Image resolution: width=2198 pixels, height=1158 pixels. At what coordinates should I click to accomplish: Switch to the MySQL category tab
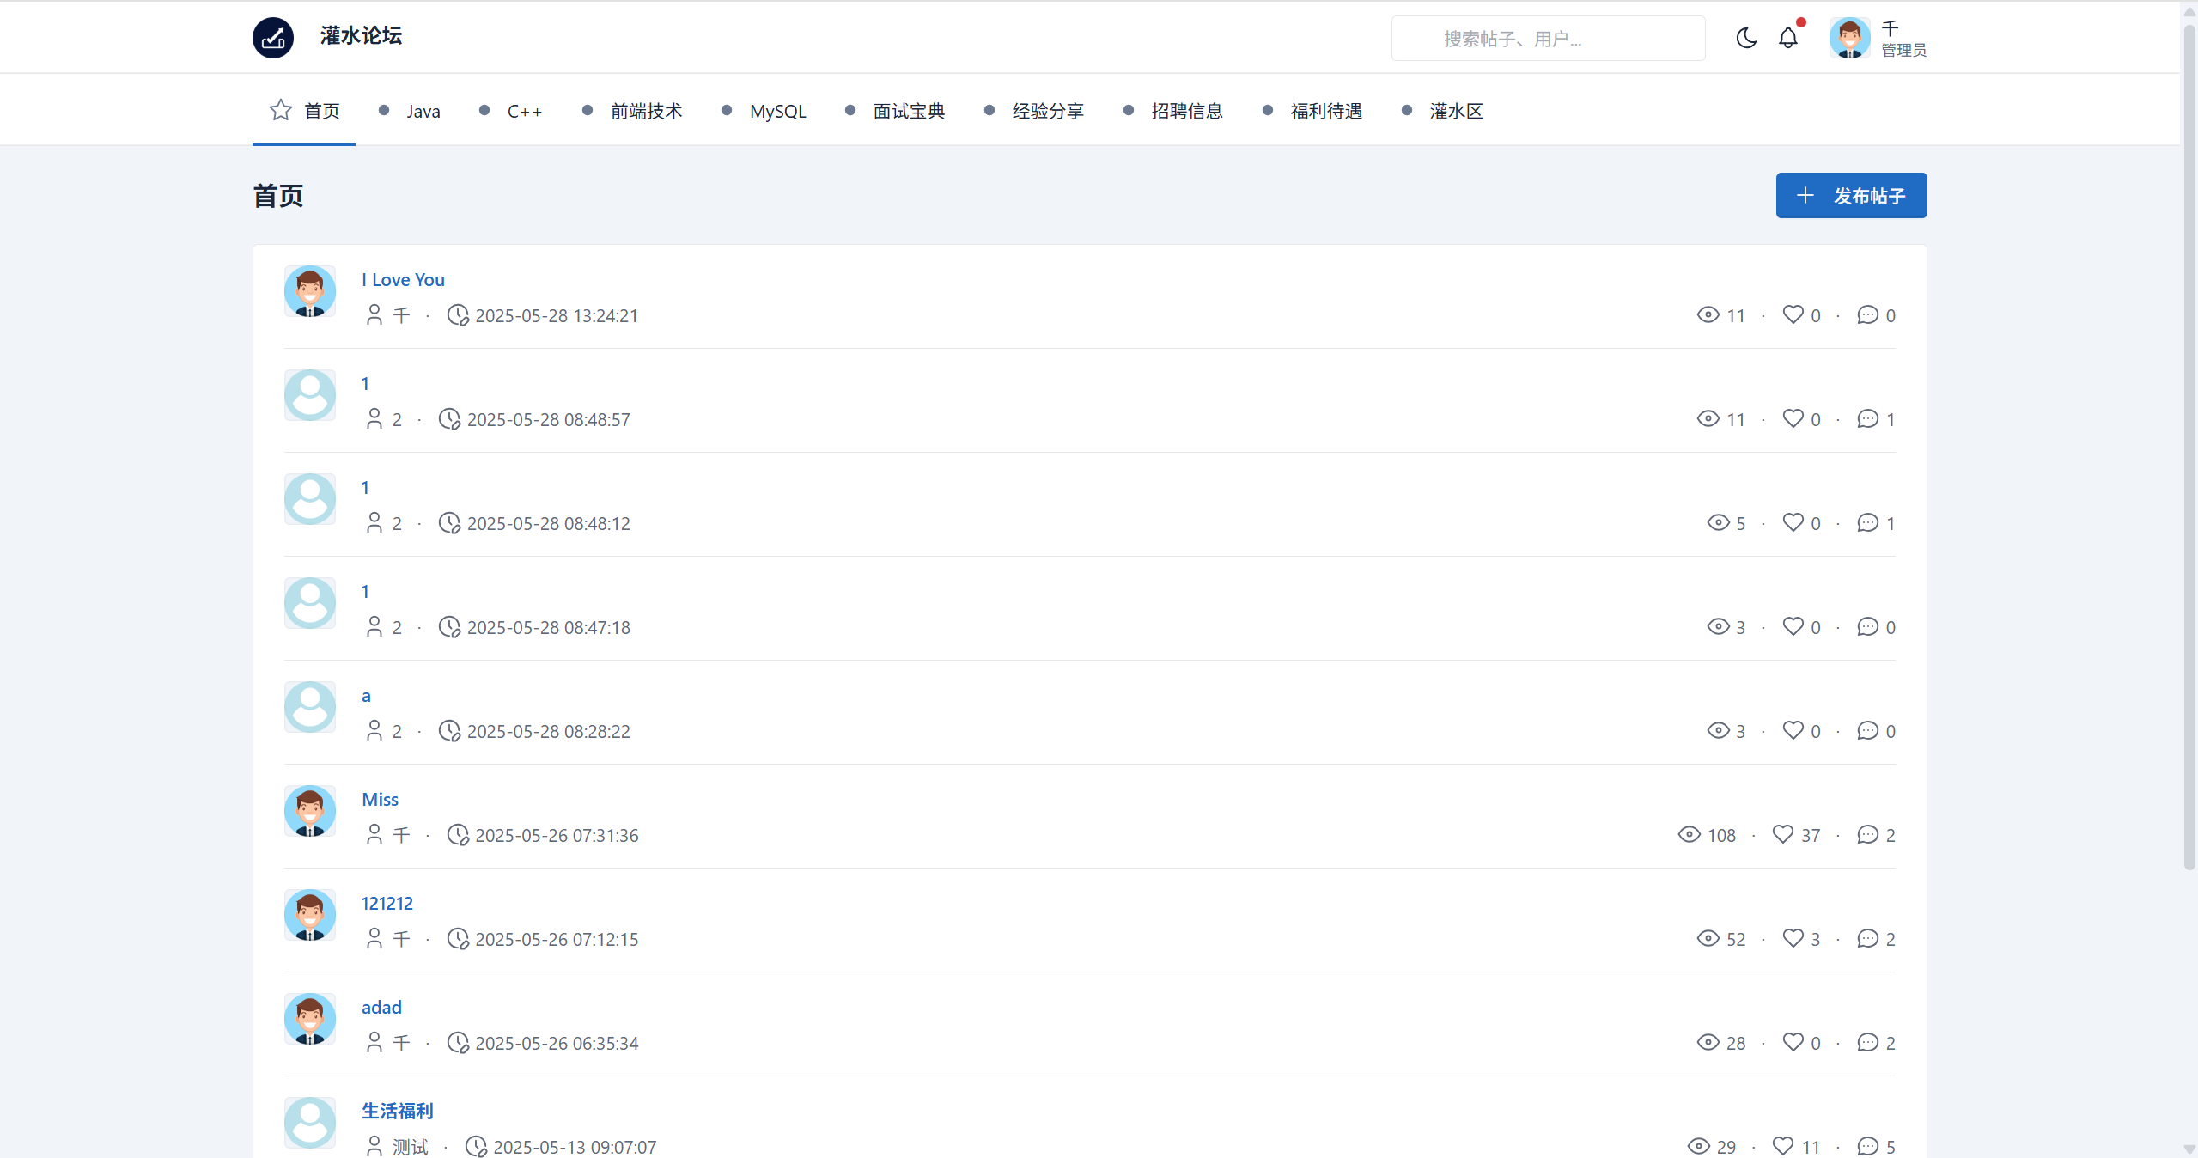(777, 111)
